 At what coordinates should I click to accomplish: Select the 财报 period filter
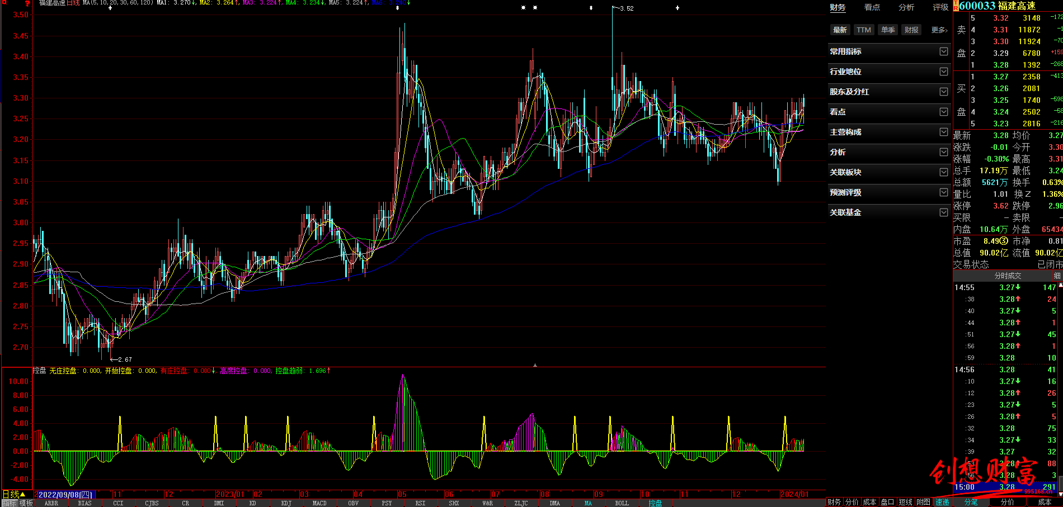tap(911, 30)
